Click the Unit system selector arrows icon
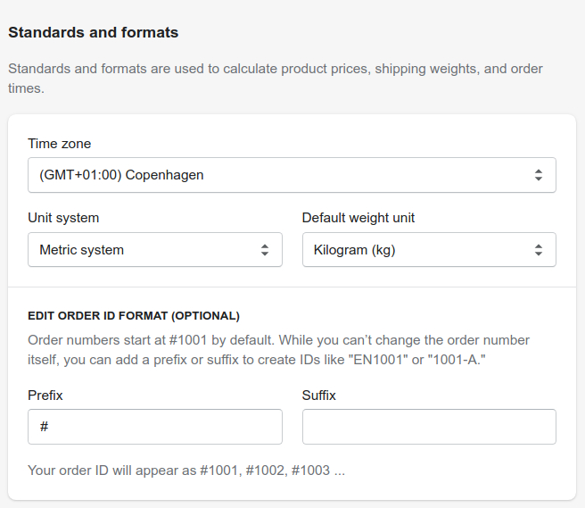This screenshot has width=585, height=508. [x=265, y=249]
